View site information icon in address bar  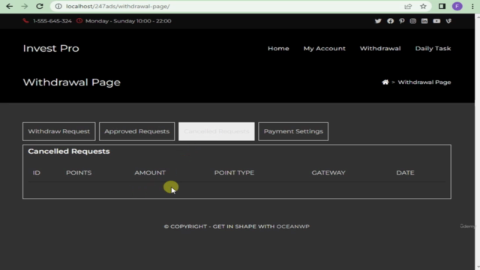(58, 7)
